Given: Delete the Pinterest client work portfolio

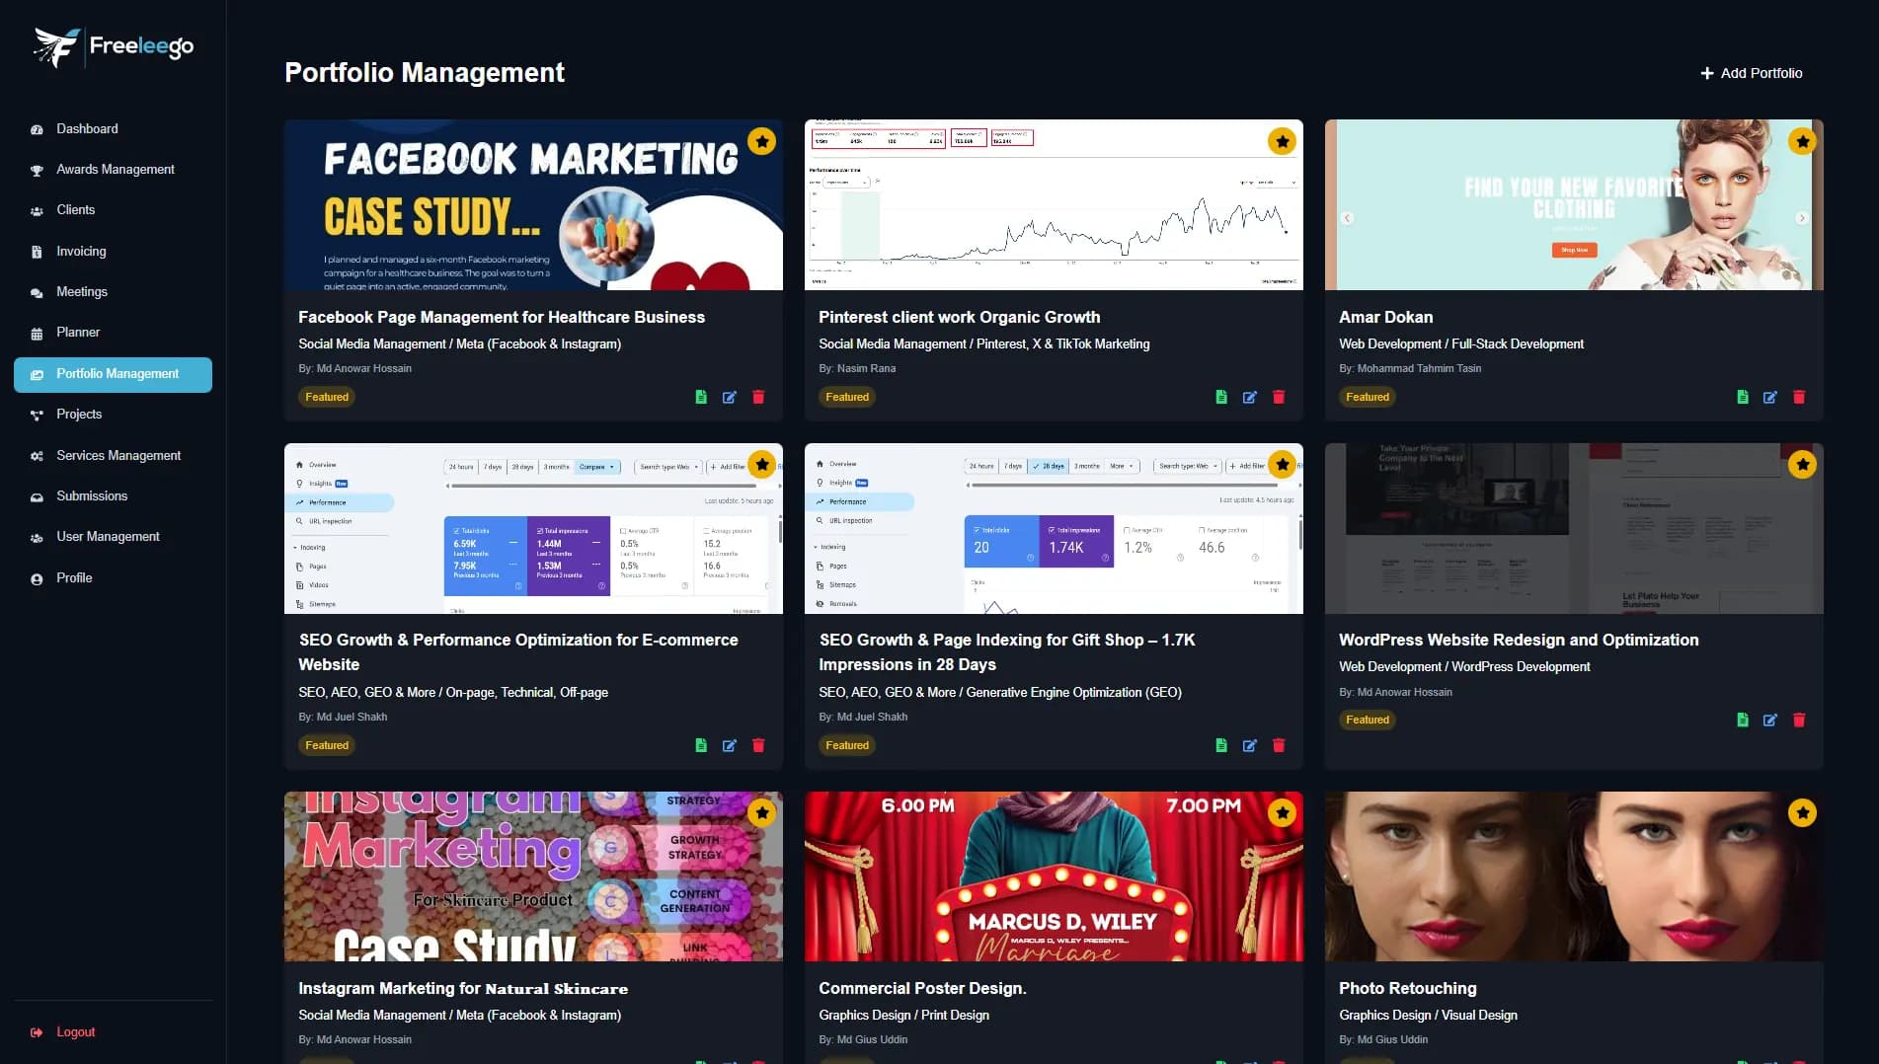Looking at the screenshot, I should [x=1279, y=397].
